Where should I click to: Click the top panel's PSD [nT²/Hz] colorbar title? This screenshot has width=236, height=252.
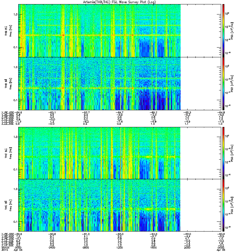click(x=232, y=31)
